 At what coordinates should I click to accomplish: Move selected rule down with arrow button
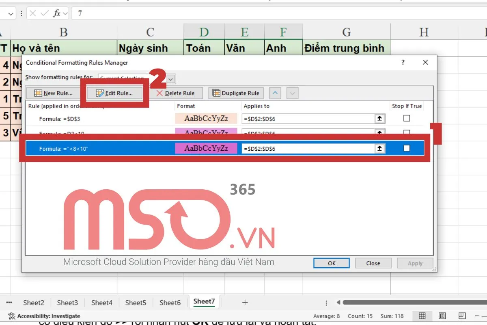tap(292, 93)
